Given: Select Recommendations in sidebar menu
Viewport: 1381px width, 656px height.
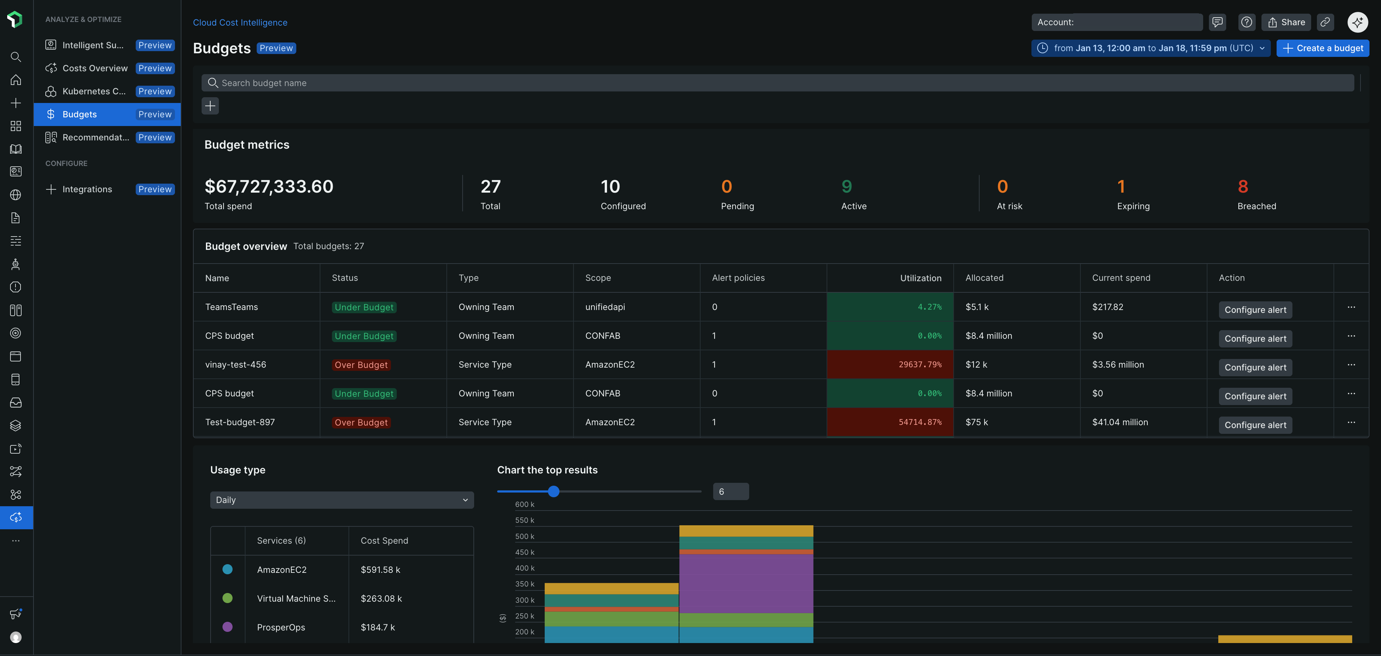Looking at the screenshot, I should coord(95,137).
